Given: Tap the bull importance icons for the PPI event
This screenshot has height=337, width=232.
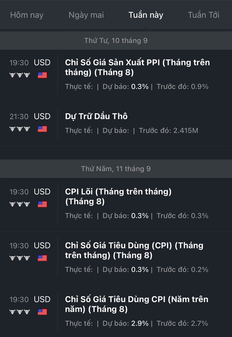Looking at the screenshot, I should tap(20, 75).
